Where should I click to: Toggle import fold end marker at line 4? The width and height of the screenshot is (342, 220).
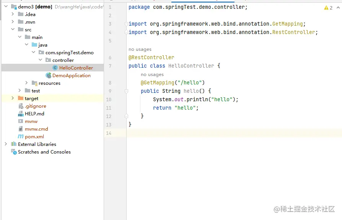126,32
